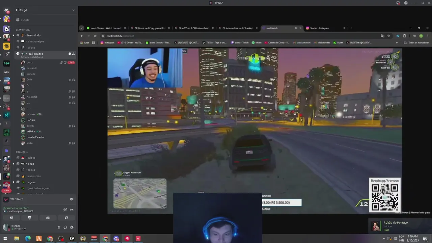Open Discord home direct messages icon
Screen dimensions: 432x243
(6, 10)
